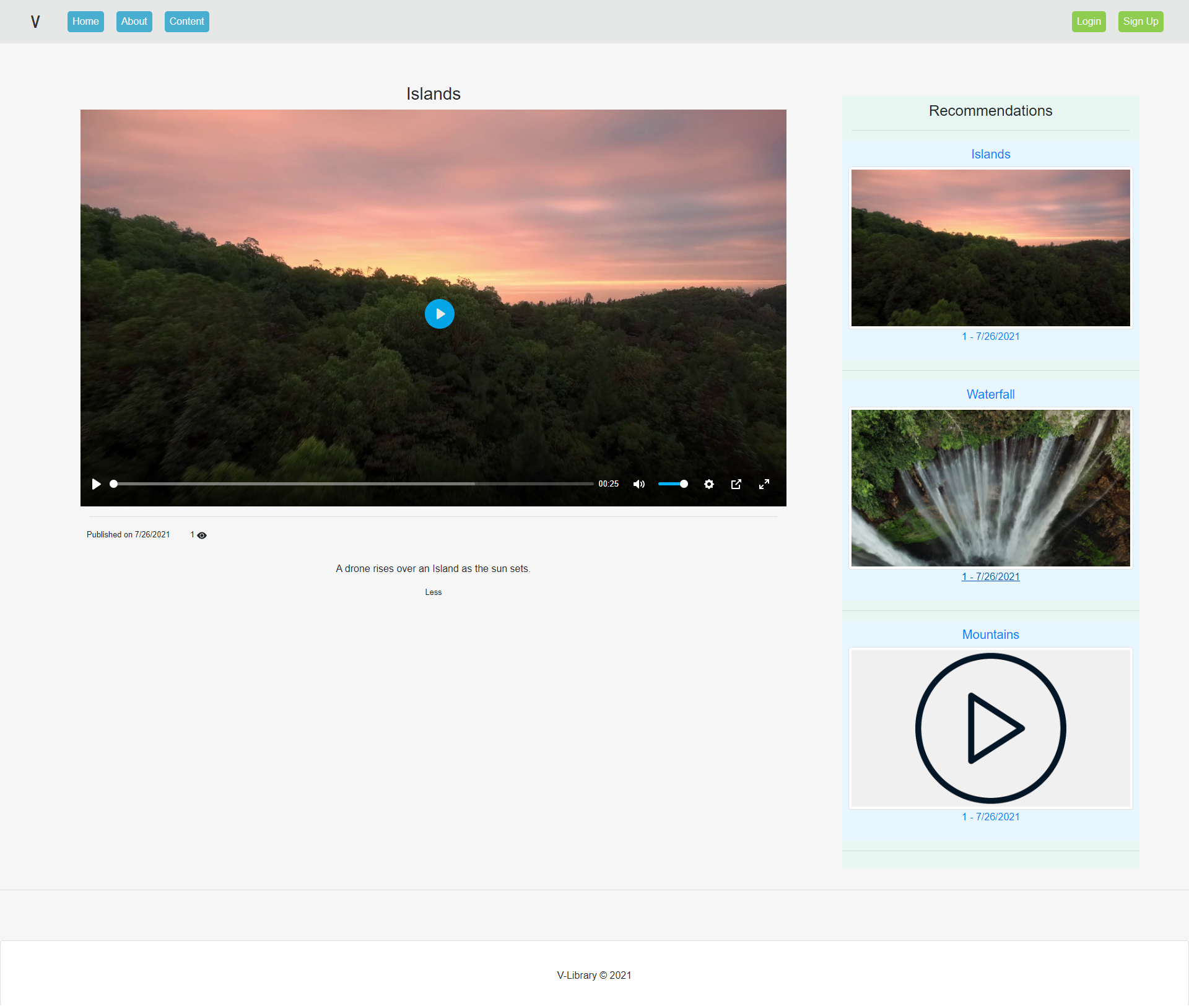1189x1006 pixels.
Task: Click the Login button
Action: point(1088,22)
